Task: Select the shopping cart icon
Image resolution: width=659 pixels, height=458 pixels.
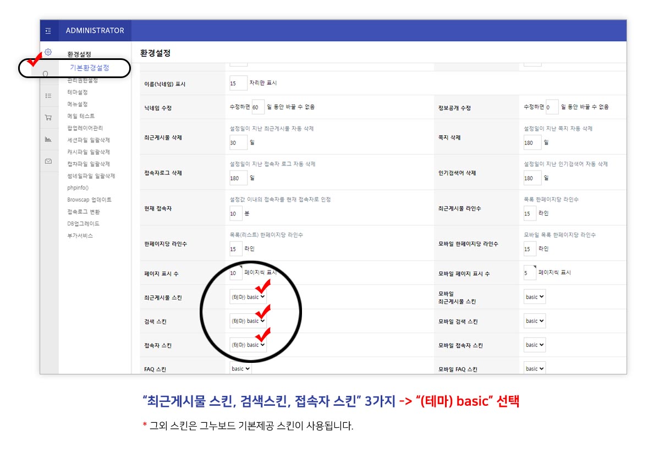Action: (x=48, y=116)
